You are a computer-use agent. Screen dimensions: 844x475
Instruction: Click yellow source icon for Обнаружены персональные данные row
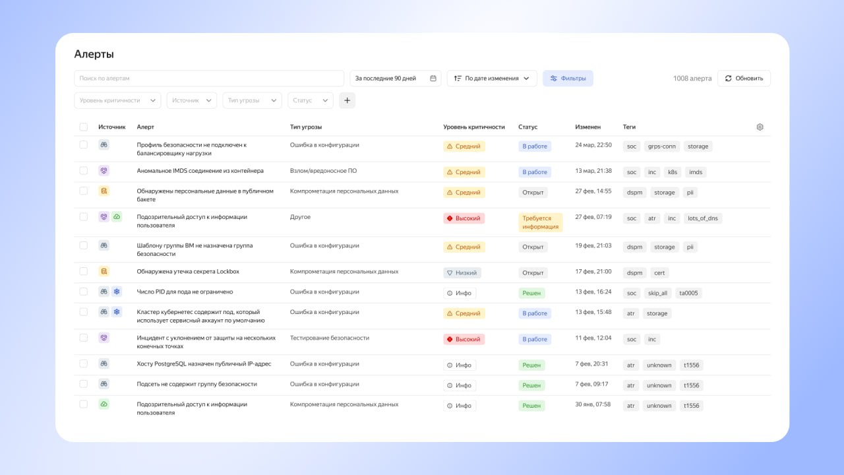point(104,191)
